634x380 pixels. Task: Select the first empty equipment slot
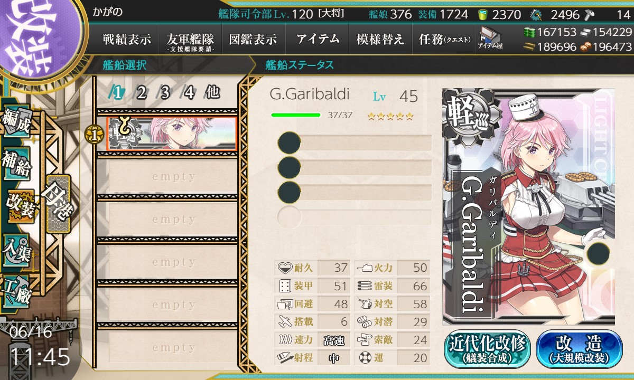tap(355, 143)
